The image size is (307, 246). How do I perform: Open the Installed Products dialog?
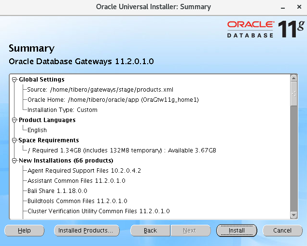(x=87, y=231)
